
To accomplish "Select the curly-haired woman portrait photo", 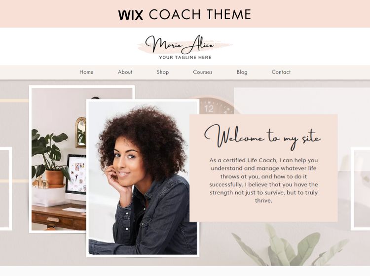I will (143, 178).
